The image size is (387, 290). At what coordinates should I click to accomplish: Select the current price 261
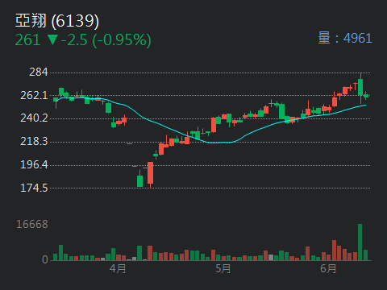[27, 40]
